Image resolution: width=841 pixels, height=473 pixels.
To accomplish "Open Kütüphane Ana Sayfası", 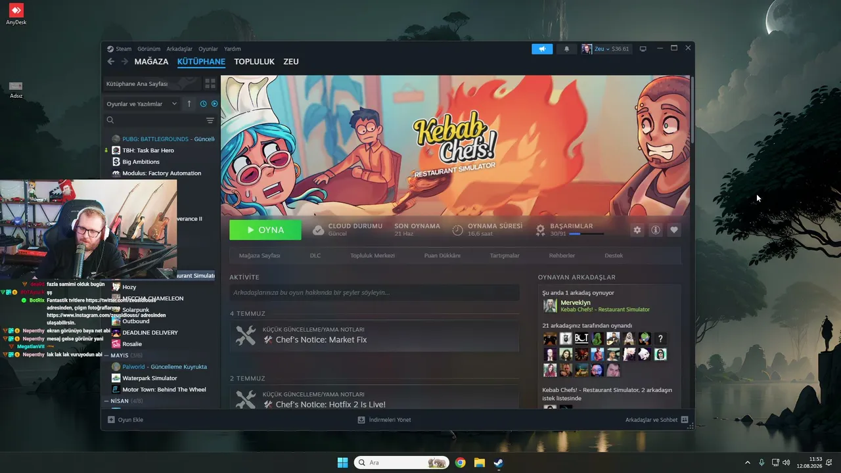I will point(152,83).
